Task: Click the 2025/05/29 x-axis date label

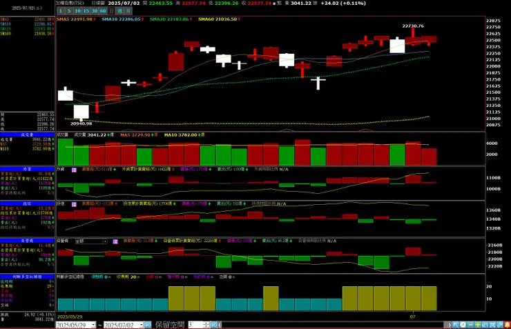Action: coord(70,317)
